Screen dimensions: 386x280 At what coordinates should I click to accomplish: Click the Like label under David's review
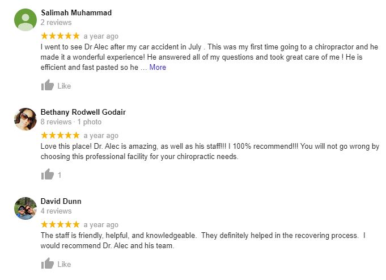(x=64, y=264)
